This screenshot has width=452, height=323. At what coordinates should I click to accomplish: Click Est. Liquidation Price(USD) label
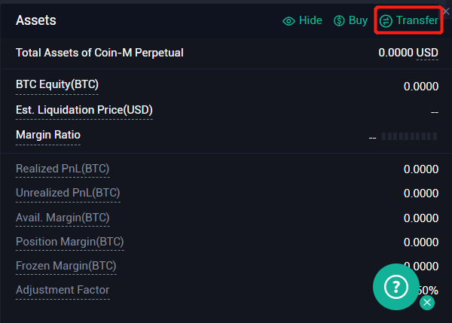pyautogui.click(x=84, y=110)
